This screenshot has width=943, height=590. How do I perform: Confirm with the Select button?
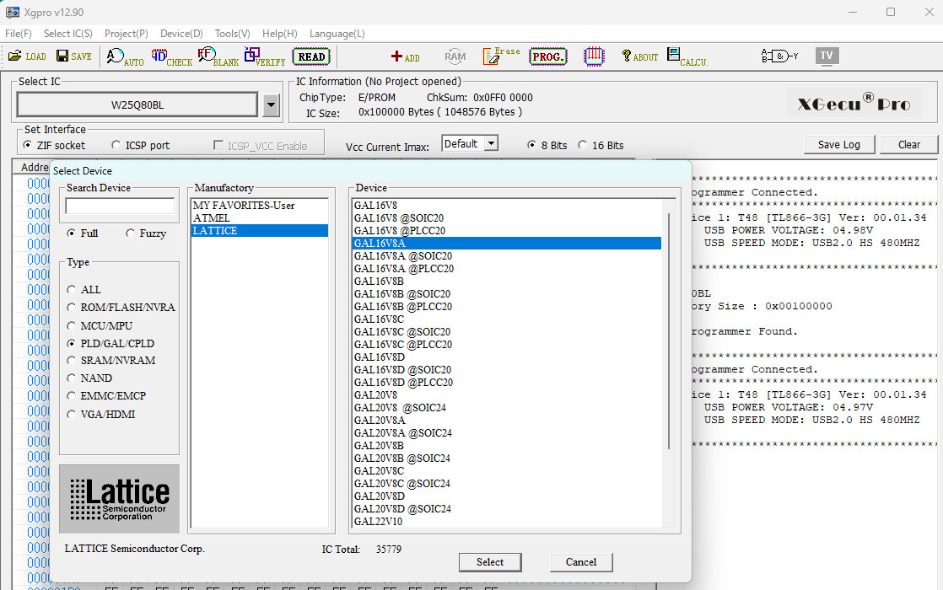[x=490, y=562]
